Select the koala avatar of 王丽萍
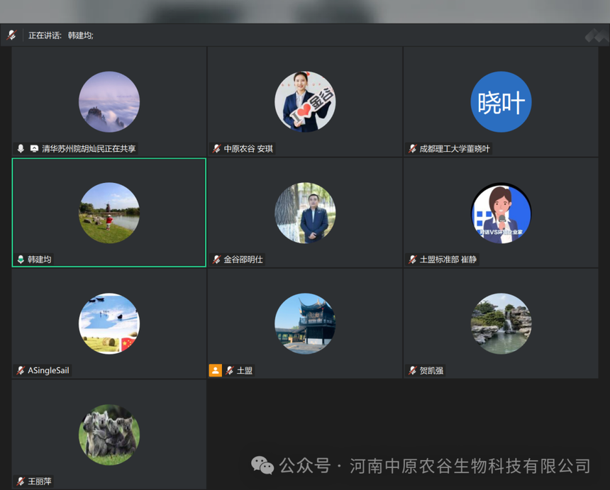The image size is (610, 490). coord(109,435)
